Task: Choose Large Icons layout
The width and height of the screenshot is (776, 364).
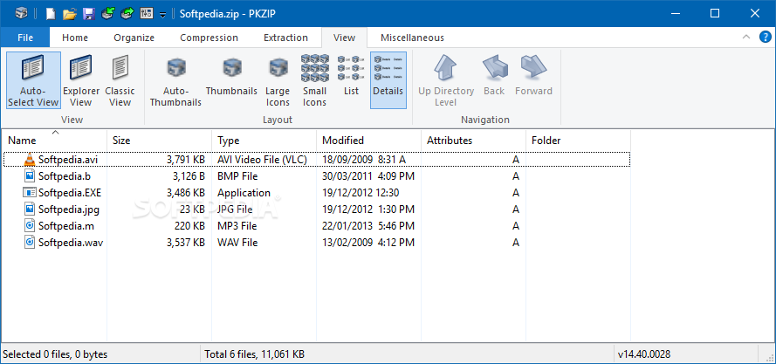Action: 278,80
